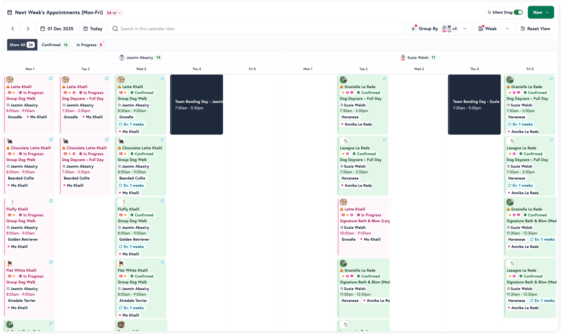Click the calendar icon beside the page title
561x334 pixels.
pyautogui.click(x=10, y=13)
